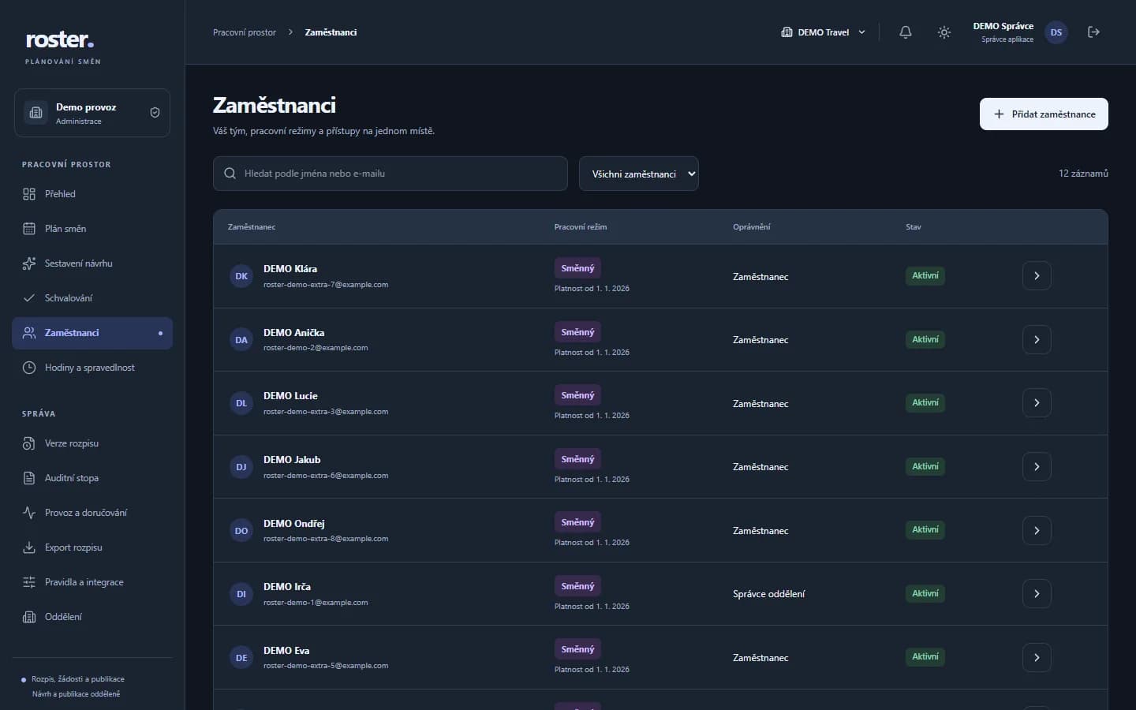Open the DEMO Travel workspace dropdown
Image resolution: width=1136 pixels, height=710 pixels.
coord(823,32)
